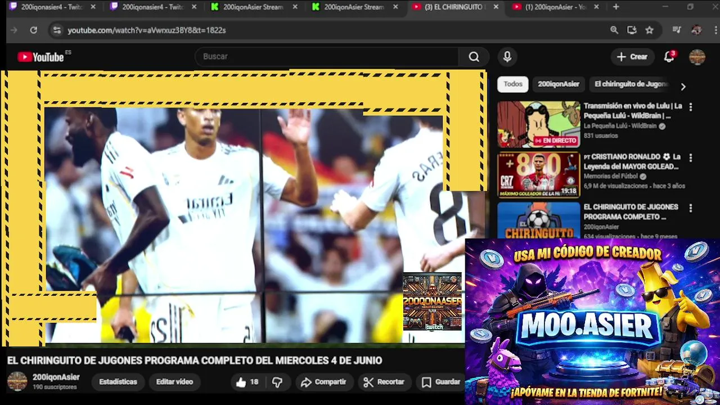This screenshot has width=720, height=405.
Task: Open the media controls icon in Chrome toolbar
Action: tap(677, 30)
